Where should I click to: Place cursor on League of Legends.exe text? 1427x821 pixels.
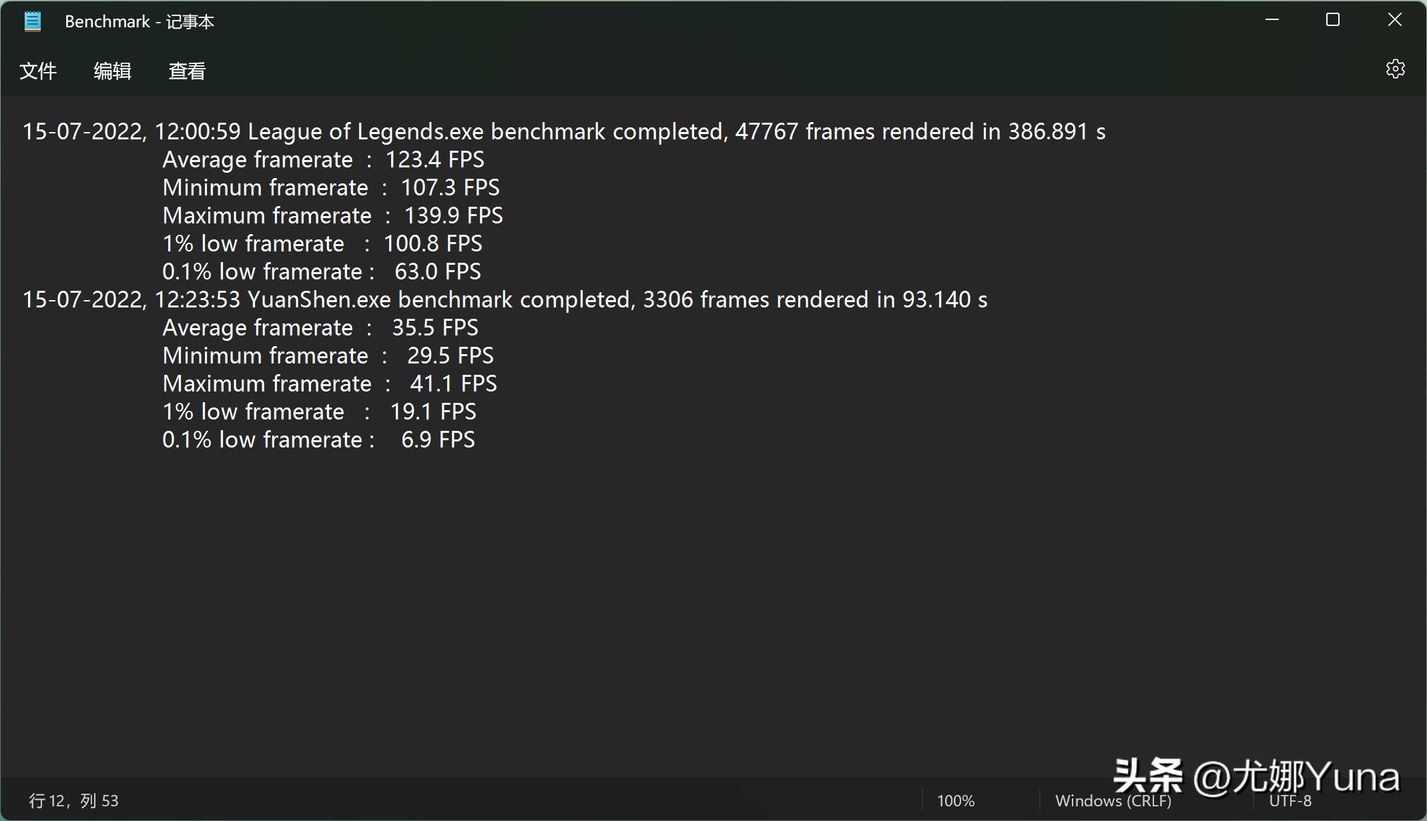point(365,131)
